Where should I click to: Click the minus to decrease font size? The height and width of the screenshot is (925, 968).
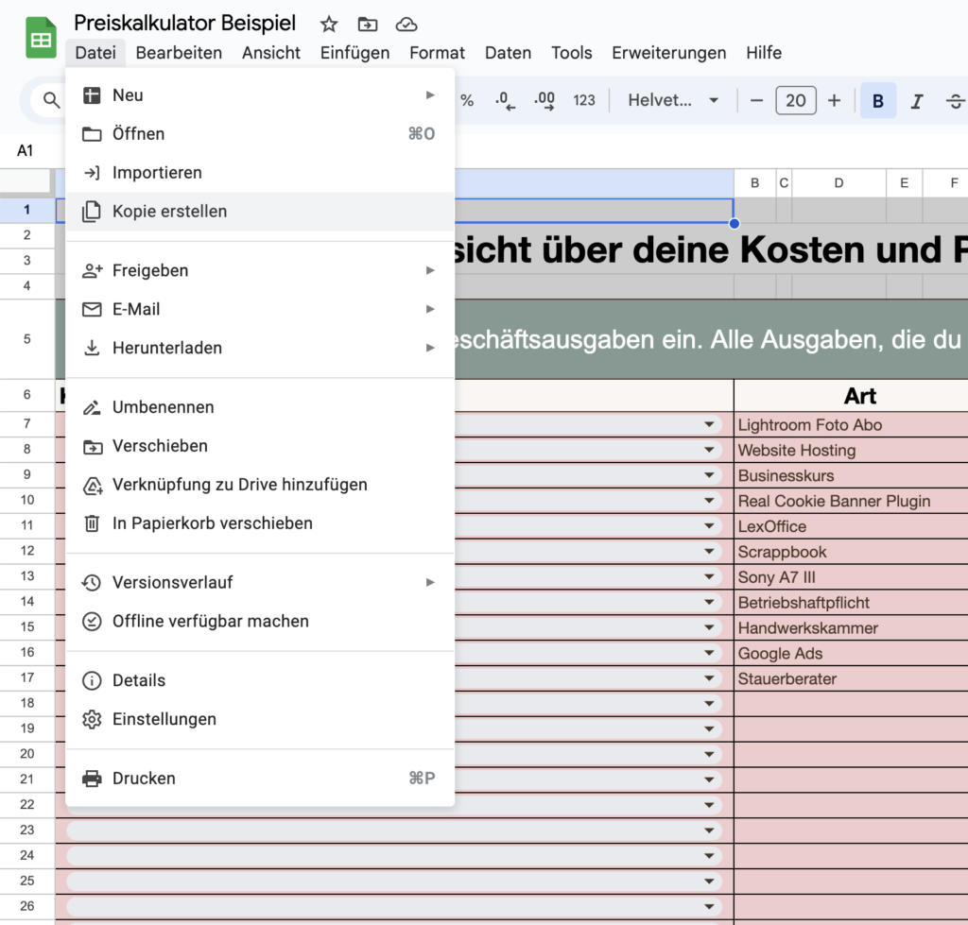point(756,100)
